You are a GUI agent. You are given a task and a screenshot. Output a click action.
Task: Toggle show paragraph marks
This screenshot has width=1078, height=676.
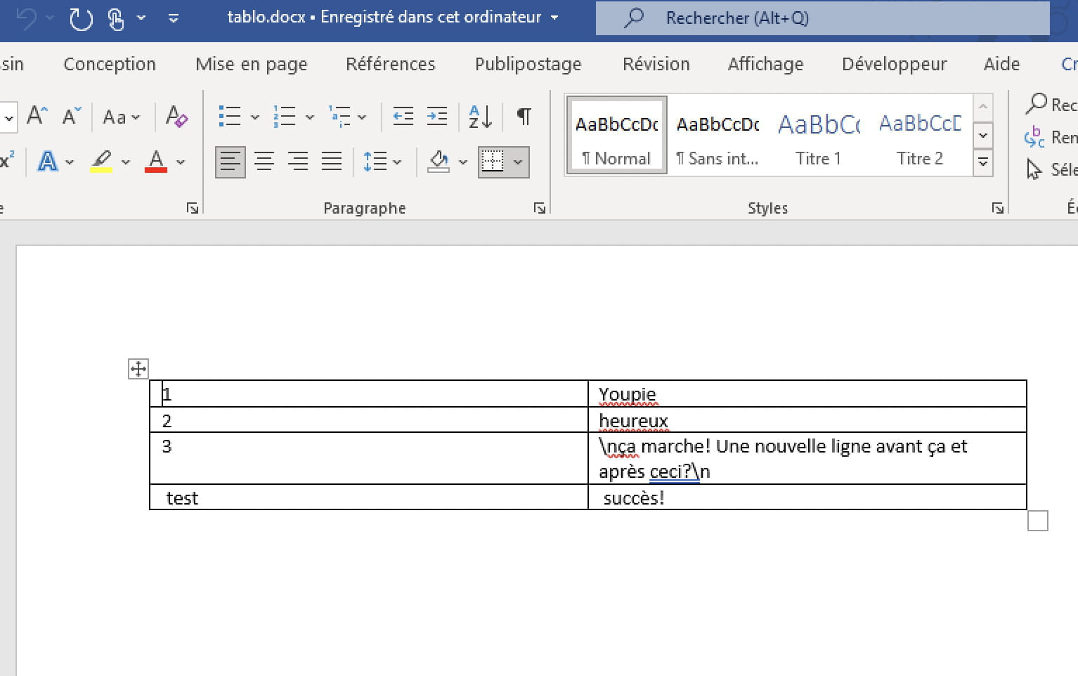tap(524, 116)
